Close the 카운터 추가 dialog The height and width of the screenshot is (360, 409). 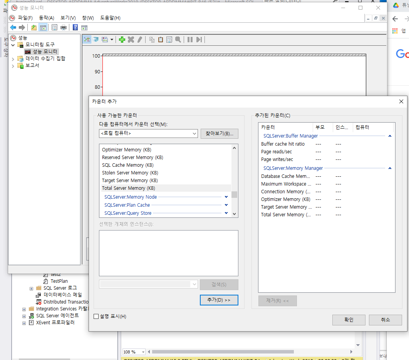tap(401, 101)
